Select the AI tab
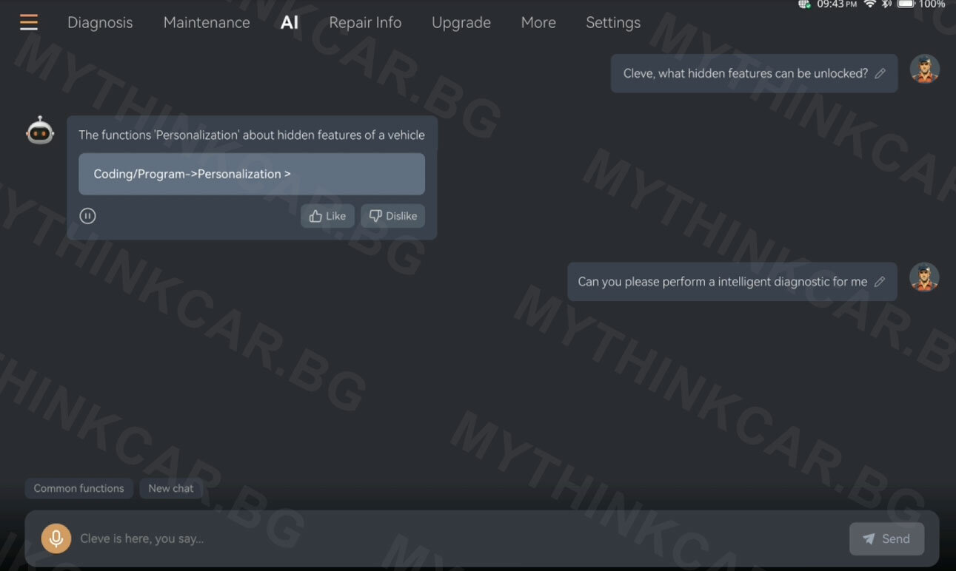Viewport: 956px width, 571px height. tap(290, 22)
